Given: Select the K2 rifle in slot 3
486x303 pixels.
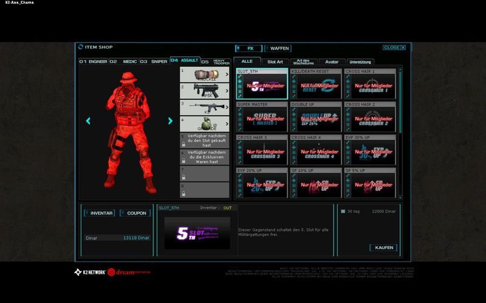Looking at the screenshot, I should 205,107.
